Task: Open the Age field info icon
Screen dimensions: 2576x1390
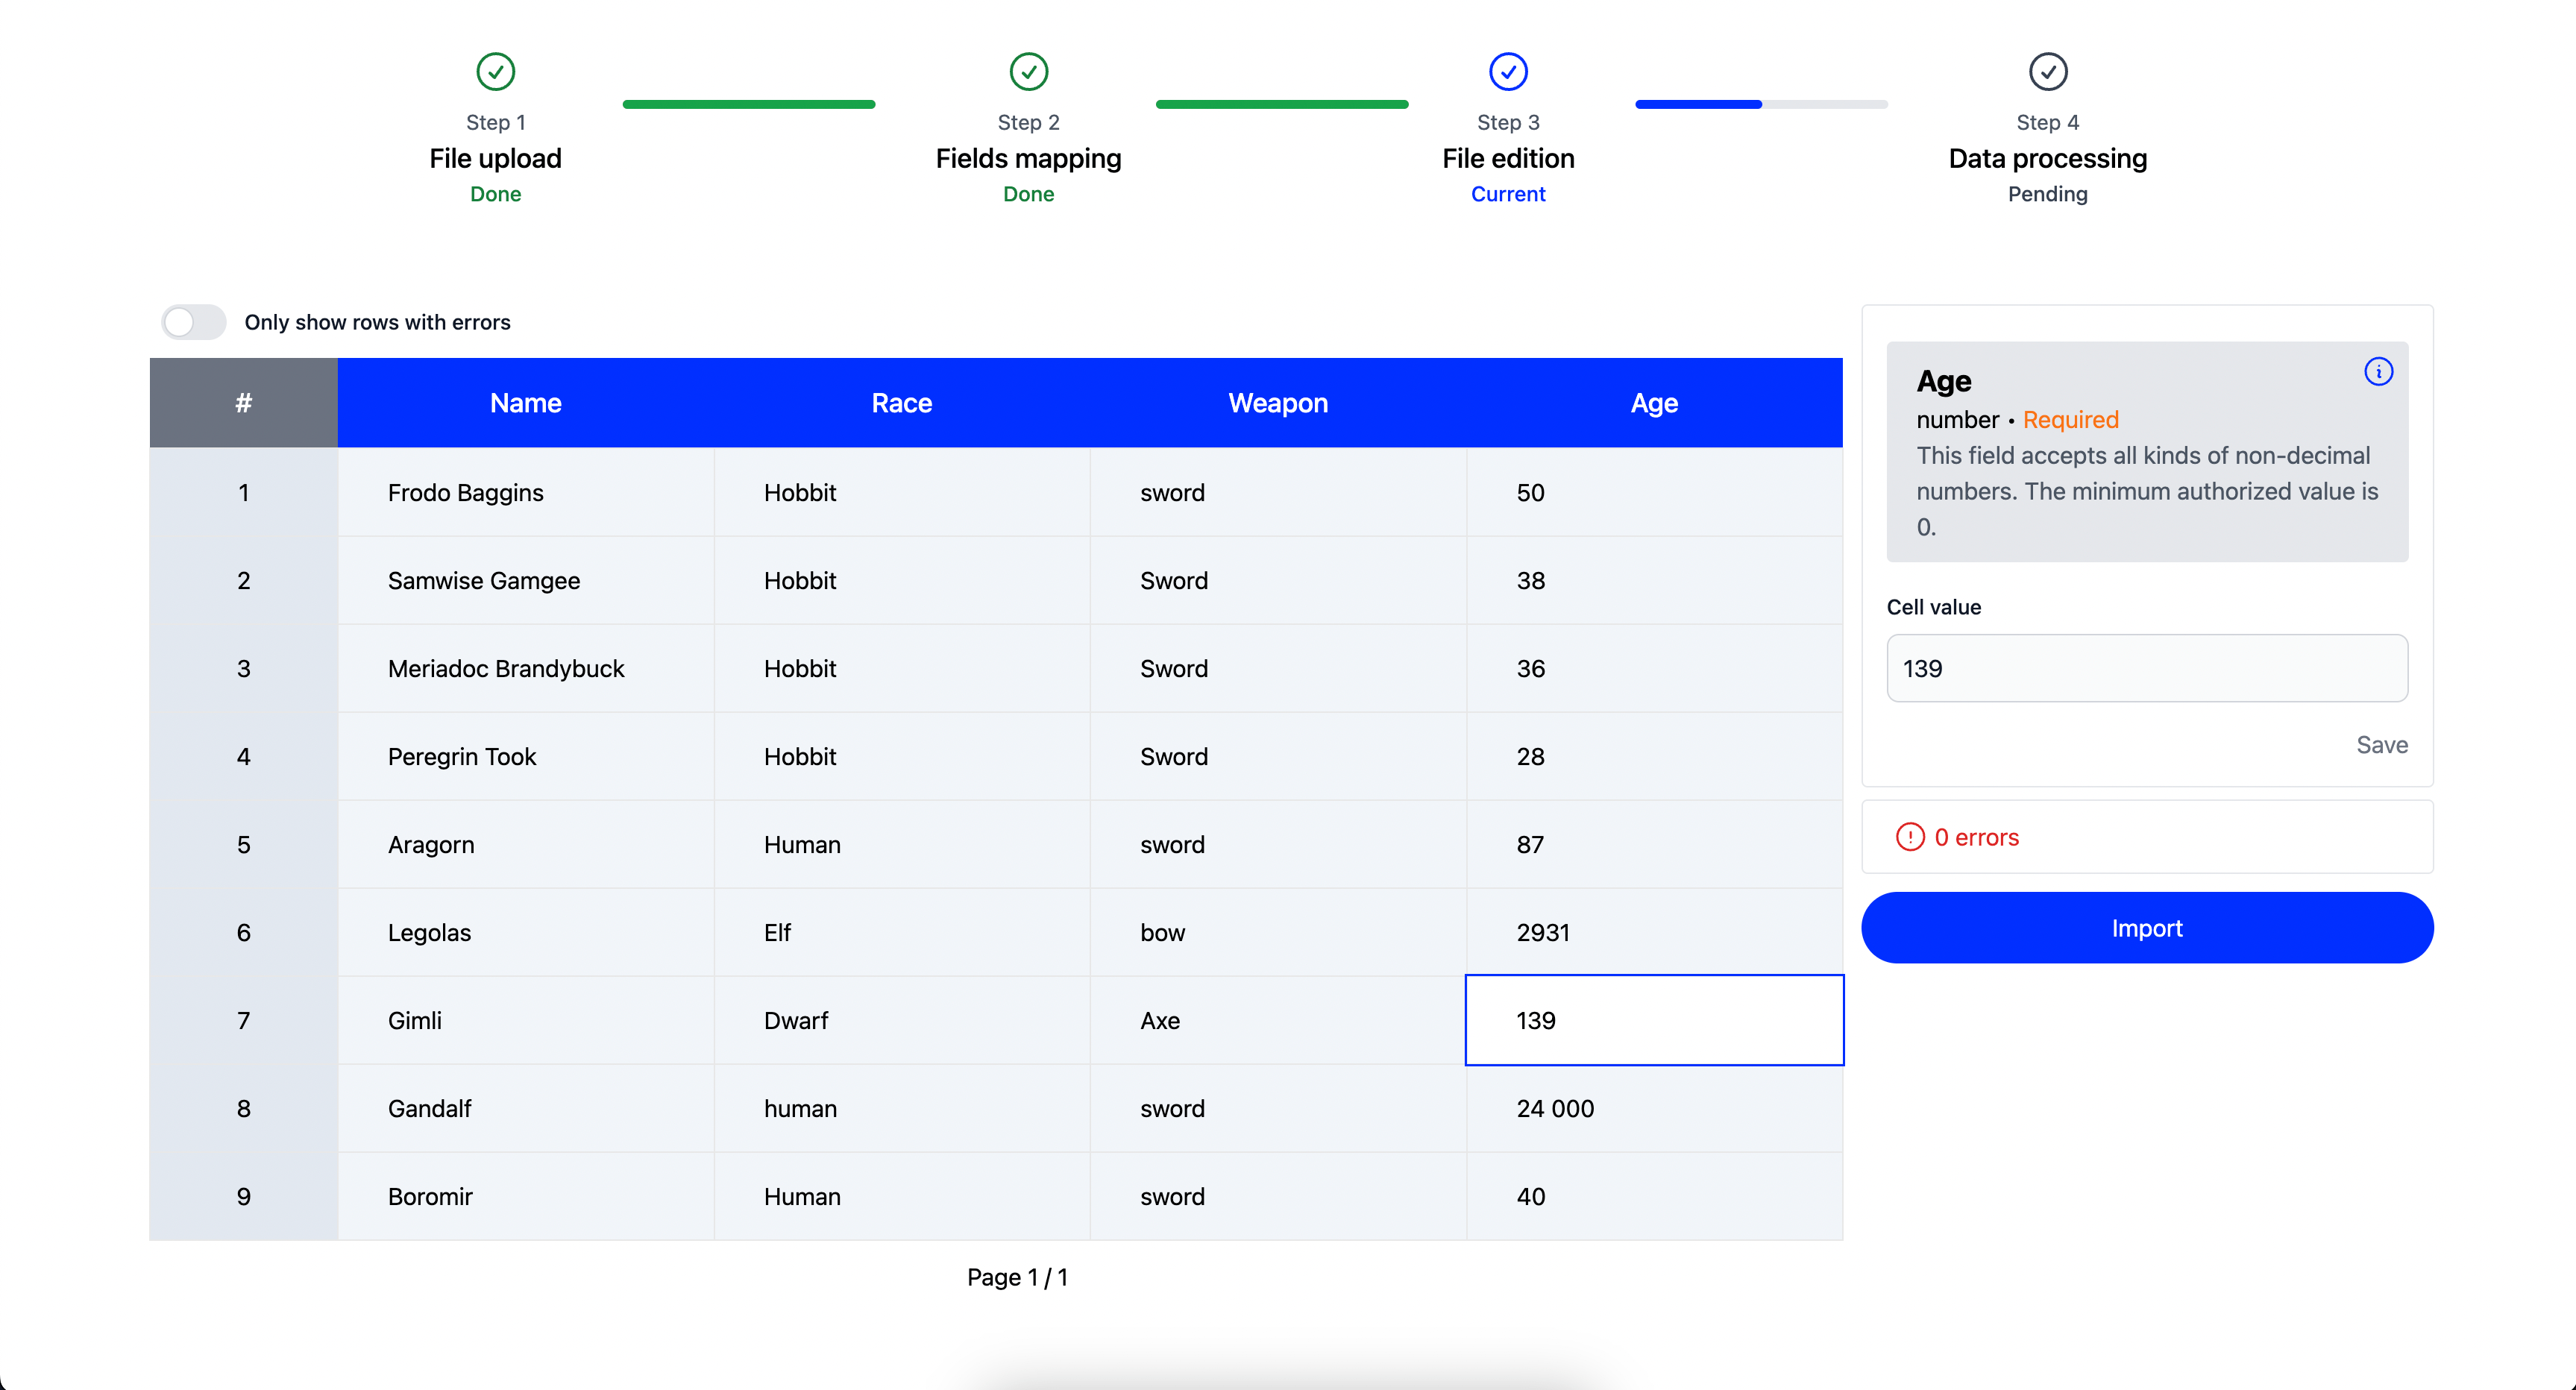Action: [2378, 372]
